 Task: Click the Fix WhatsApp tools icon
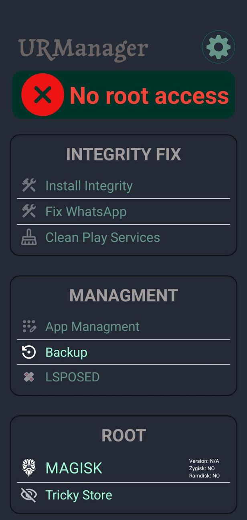tap(28, 211)
